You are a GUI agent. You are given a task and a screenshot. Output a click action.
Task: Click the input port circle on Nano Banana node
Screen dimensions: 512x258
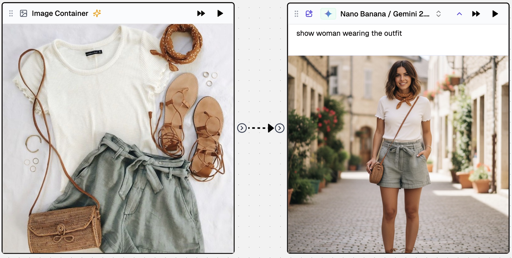(x=280, y=128)
